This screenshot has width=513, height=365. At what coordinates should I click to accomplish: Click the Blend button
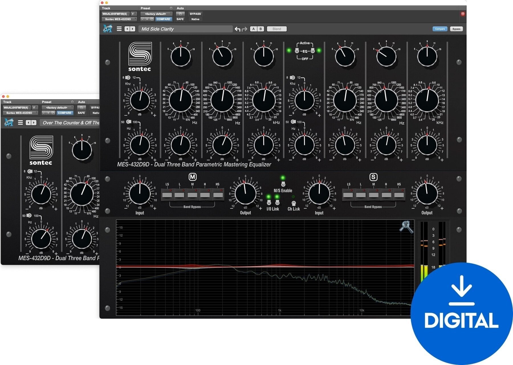[277, 29]
